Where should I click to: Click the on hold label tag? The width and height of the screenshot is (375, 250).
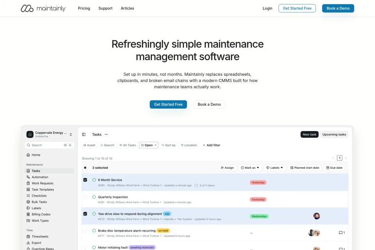[163, 230]
